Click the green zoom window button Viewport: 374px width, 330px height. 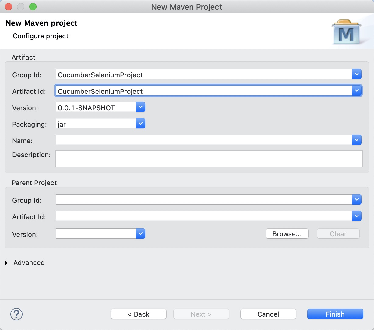click(x=33, y=7)
